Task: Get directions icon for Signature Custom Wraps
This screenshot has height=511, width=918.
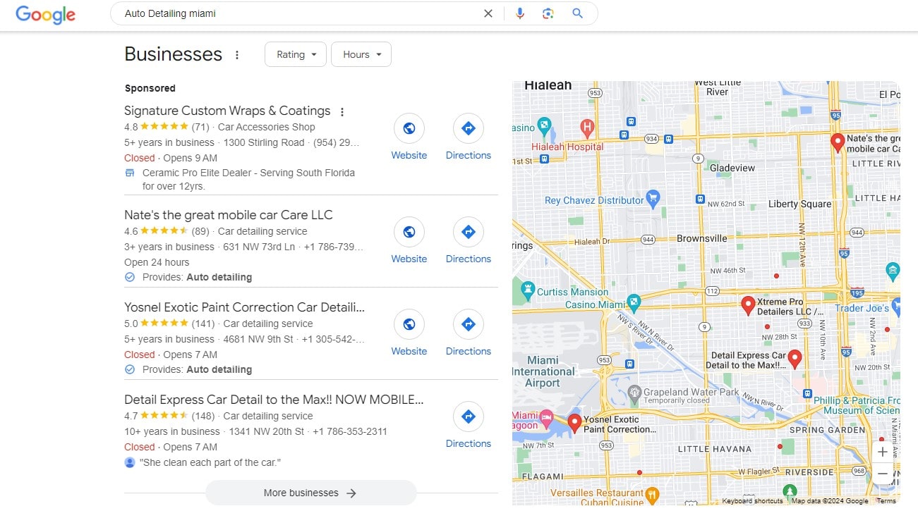Action: pyautogui.click(x=469, y=128)
